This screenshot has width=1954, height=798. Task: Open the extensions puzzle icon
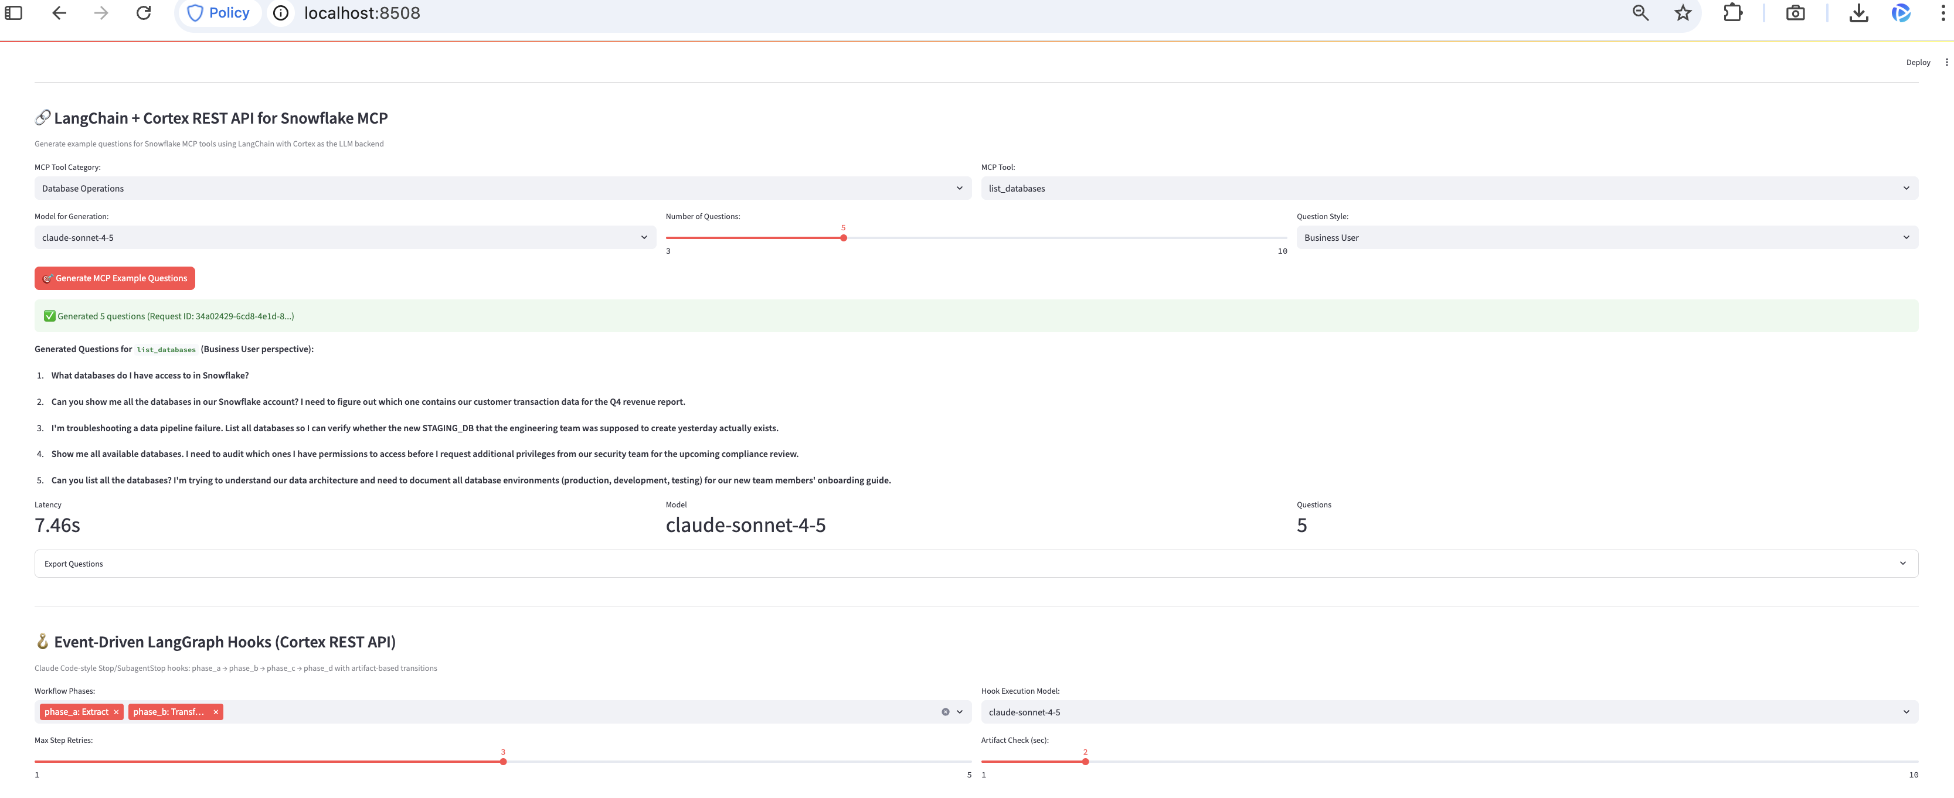point(1732,13)
